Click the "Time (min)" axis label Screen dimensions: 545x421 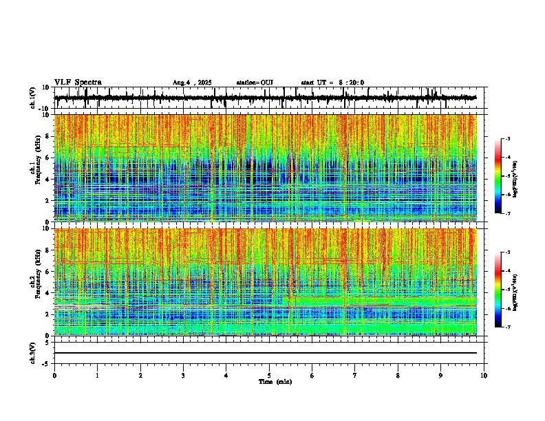(275, 382)
